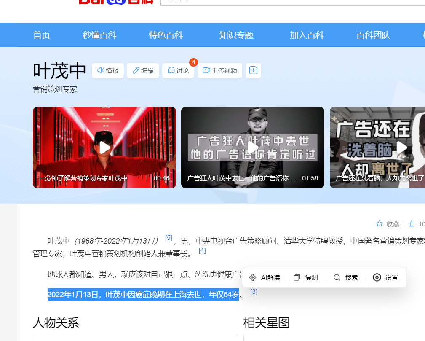The height and width of the screenshot is (341, 425).
Task: Open 特色百科 in the navigation bar
Action: click(166, 35)
